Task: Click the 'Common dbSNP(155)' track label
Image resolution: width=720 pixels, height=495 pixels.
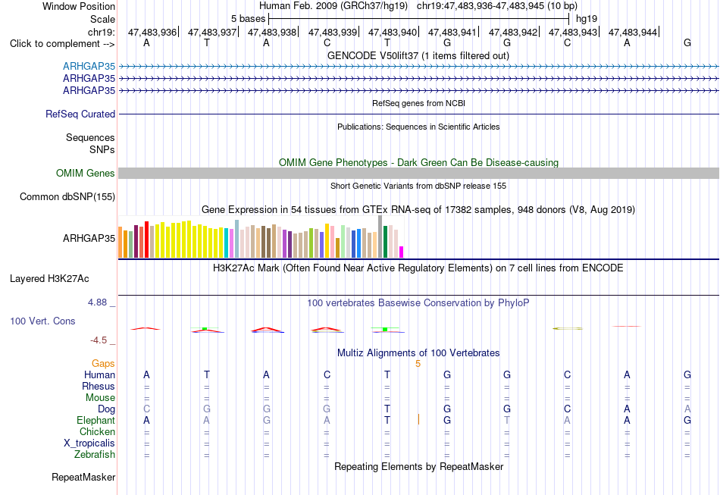Action: point(67,196)
